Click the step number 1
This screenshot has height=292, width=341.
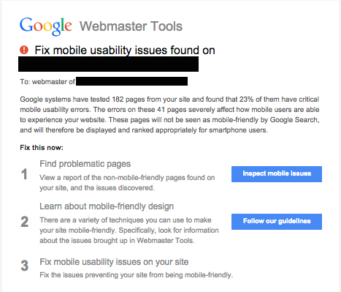(24, 174)
